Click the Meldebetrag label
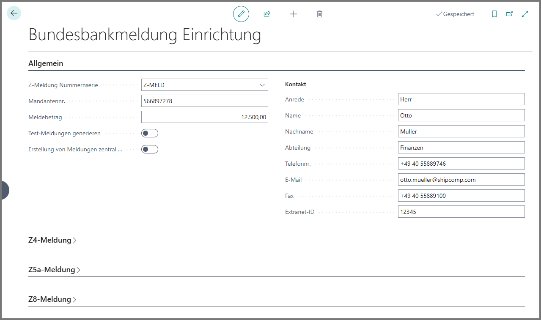 click(45, 117)
